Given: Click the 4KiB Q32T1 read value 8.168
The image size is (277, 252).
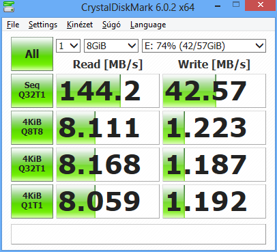Looking at the screenshot, I should pyautogui.click(x=108, y=165).
